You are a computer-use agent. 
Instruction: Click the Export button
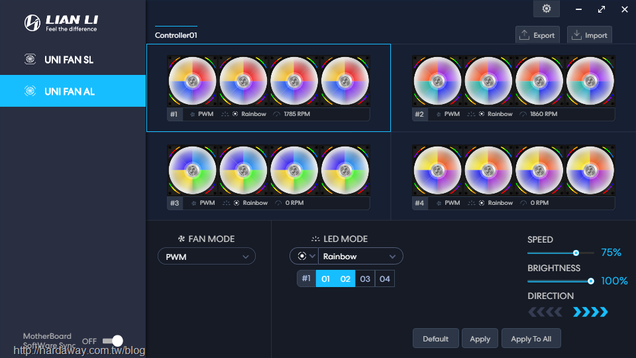537,35
